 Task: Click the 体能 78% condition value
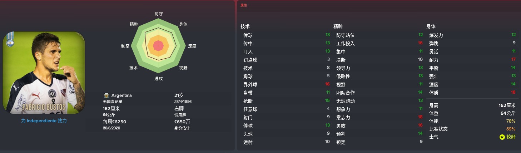(x=510, y=121)
